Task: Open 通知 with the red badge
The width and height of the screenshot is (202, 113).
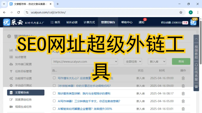Action: (141, 22)
